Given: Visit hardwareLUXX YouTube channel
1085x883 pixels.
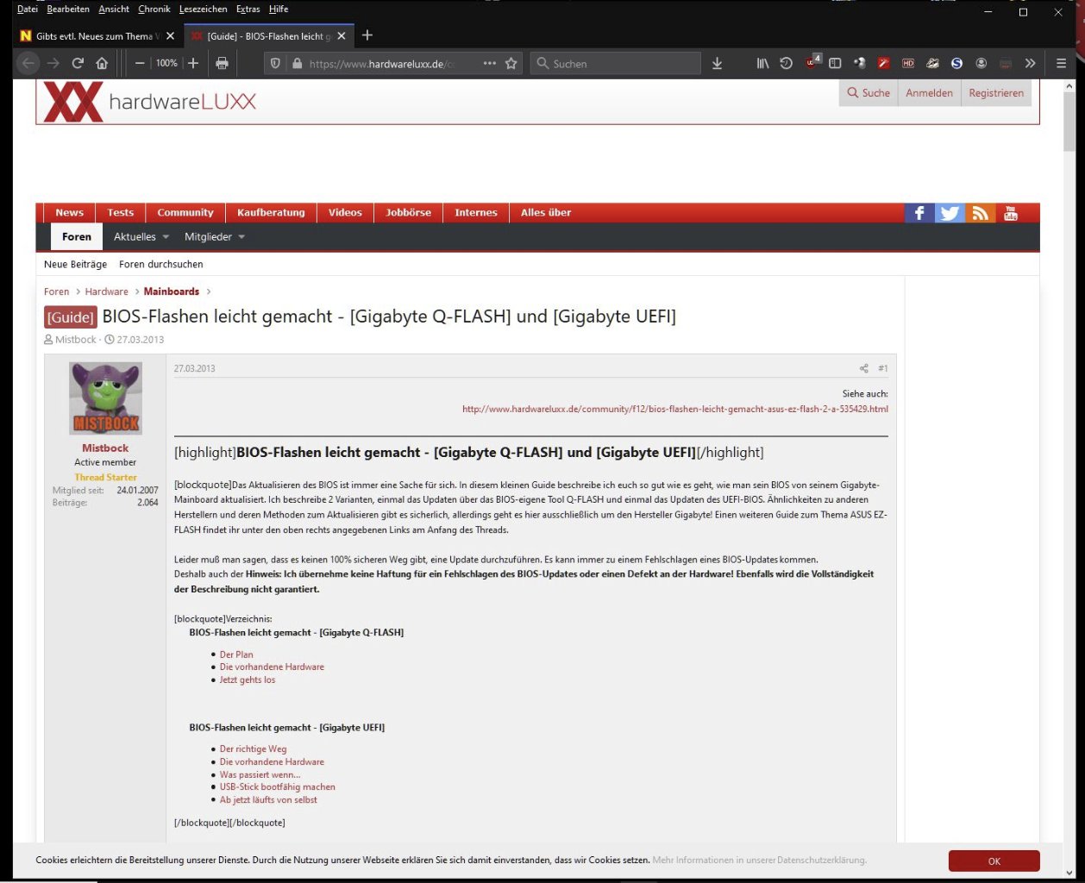Looking at the screenshot, I should 1011,213.
